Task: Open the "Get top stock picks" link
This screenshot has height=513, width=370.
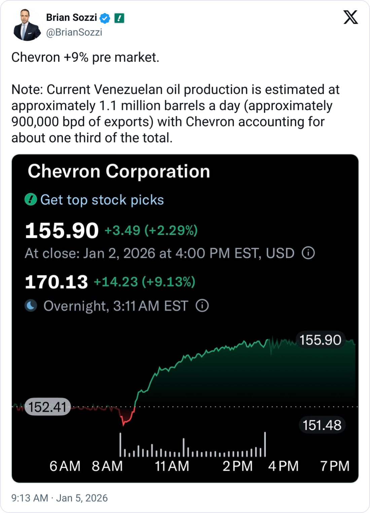Action: (x=102, y=200)
